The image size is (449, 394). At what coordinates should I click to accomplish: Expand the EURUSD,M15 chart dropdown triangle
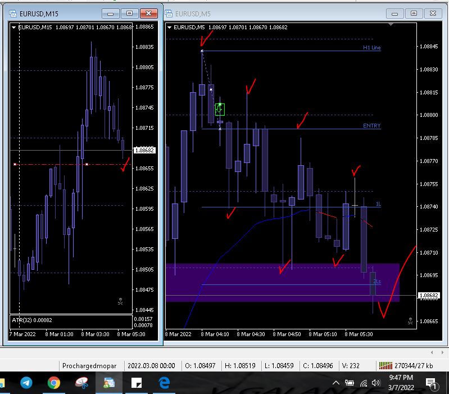(13, 28)
